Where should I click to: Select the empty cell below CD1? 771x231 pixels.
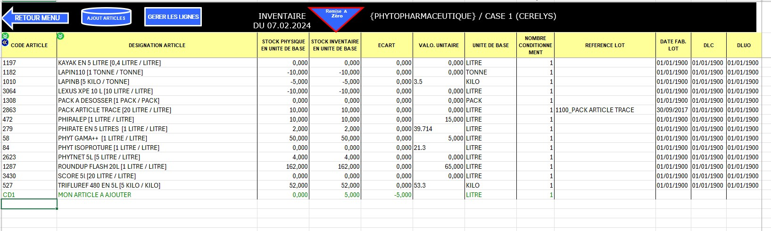(29, 204)
